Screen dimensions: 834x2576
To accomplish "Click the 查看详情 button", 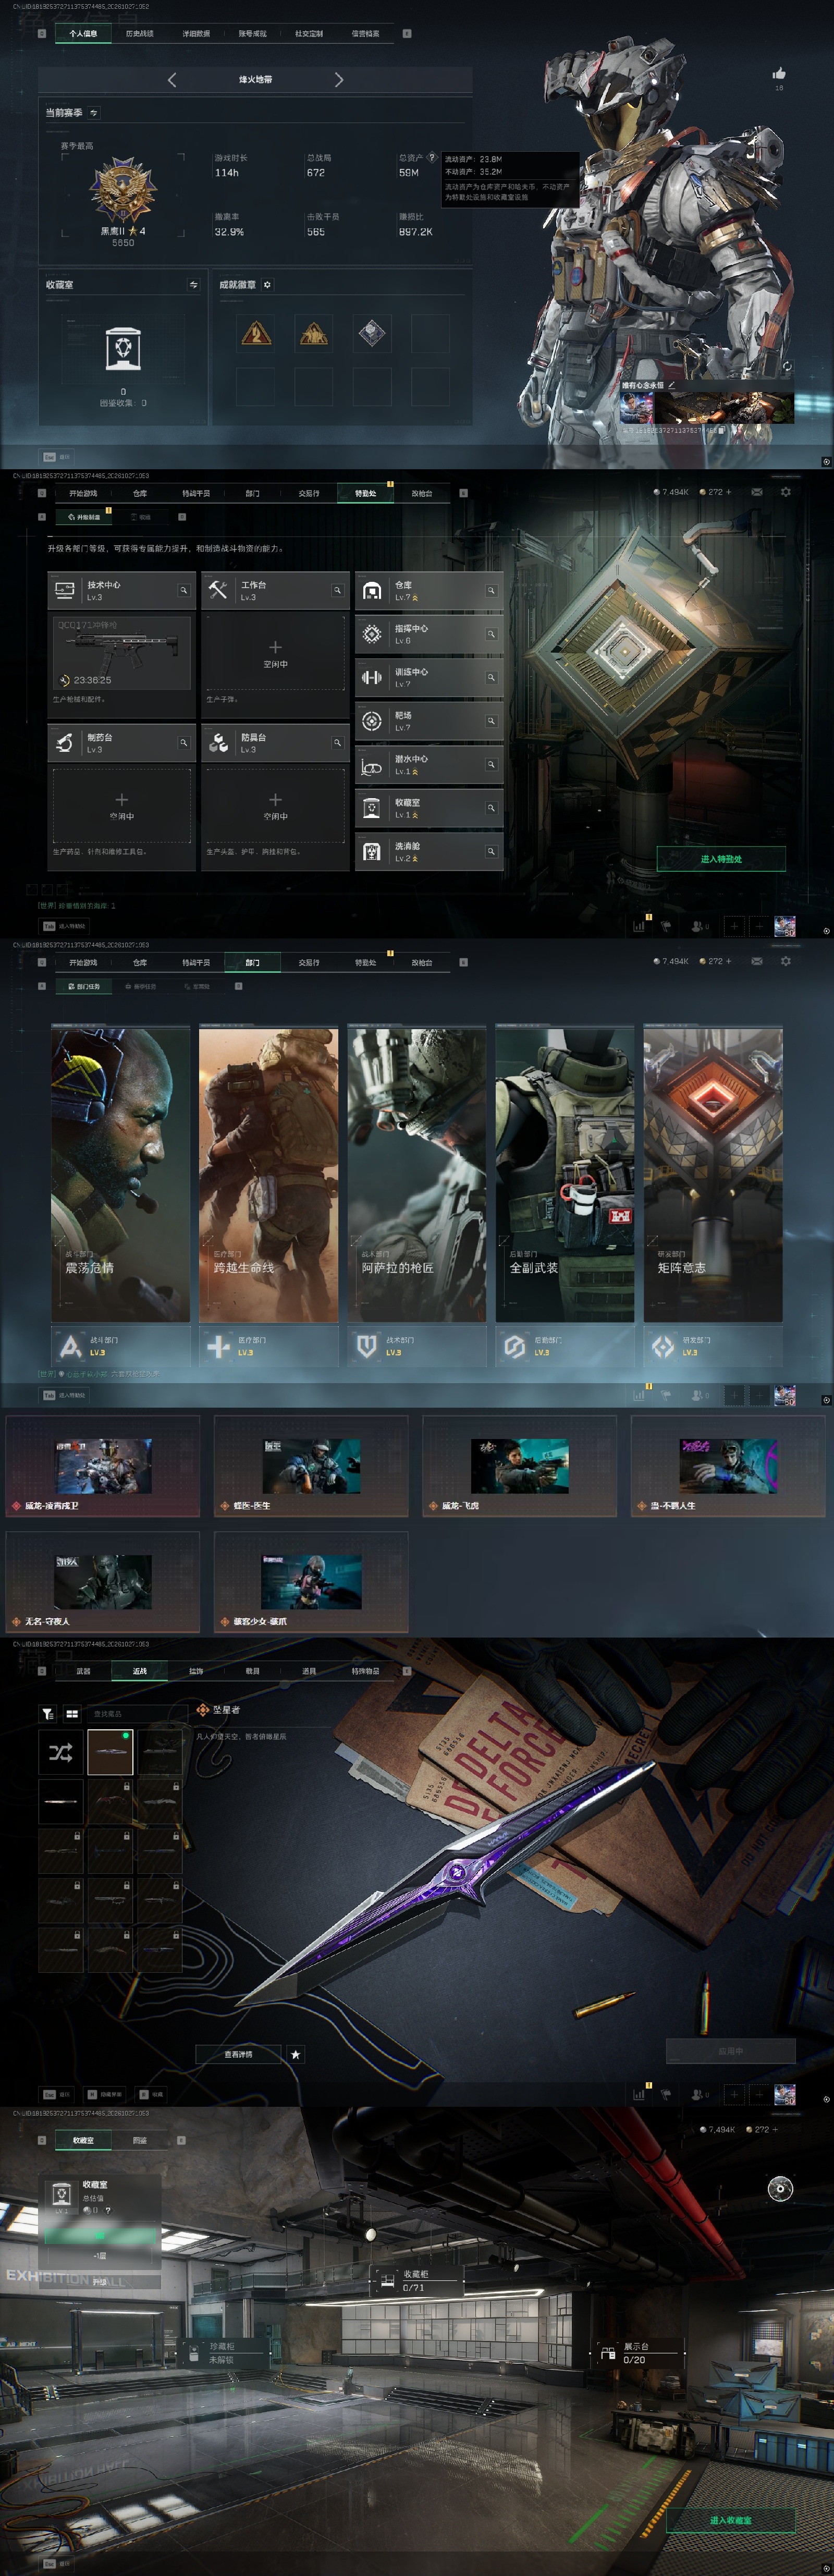I will 238,2054.
